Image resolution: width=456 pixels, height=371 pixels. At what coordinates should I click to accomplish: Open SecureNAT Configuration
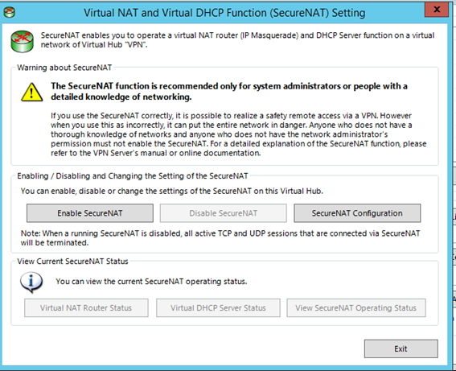[357, 213]
